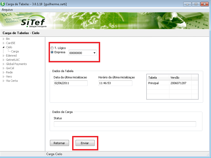Expand the Global Payments tree node
The height and width of the screenshot is (158, 211).
coord(4,64)
